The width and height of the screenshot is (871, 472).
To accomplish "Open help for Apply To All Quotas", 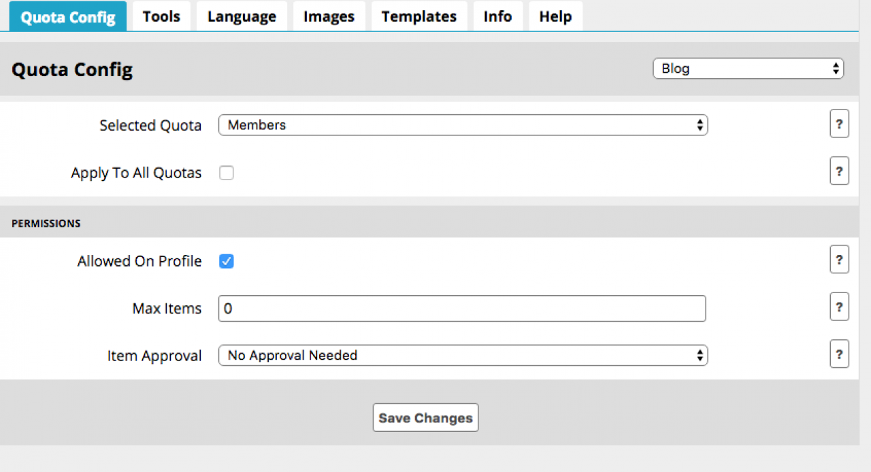I will [x=839, y=171].
